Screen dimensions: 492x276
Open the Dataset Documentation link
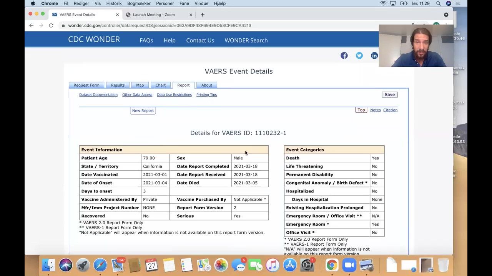coord(98,95)
